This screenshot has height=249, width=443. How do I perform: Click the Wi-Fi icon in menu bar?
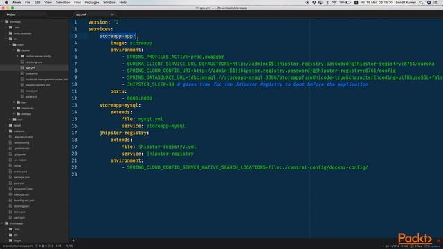coord(334,3)
